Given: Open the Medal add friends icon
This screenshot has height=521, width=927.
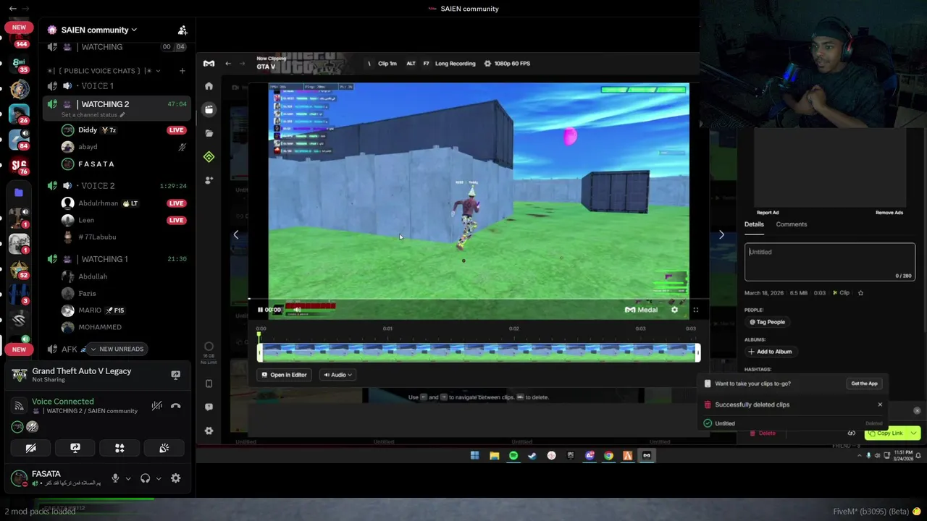Looking at the screenshot, I should 209,179.
